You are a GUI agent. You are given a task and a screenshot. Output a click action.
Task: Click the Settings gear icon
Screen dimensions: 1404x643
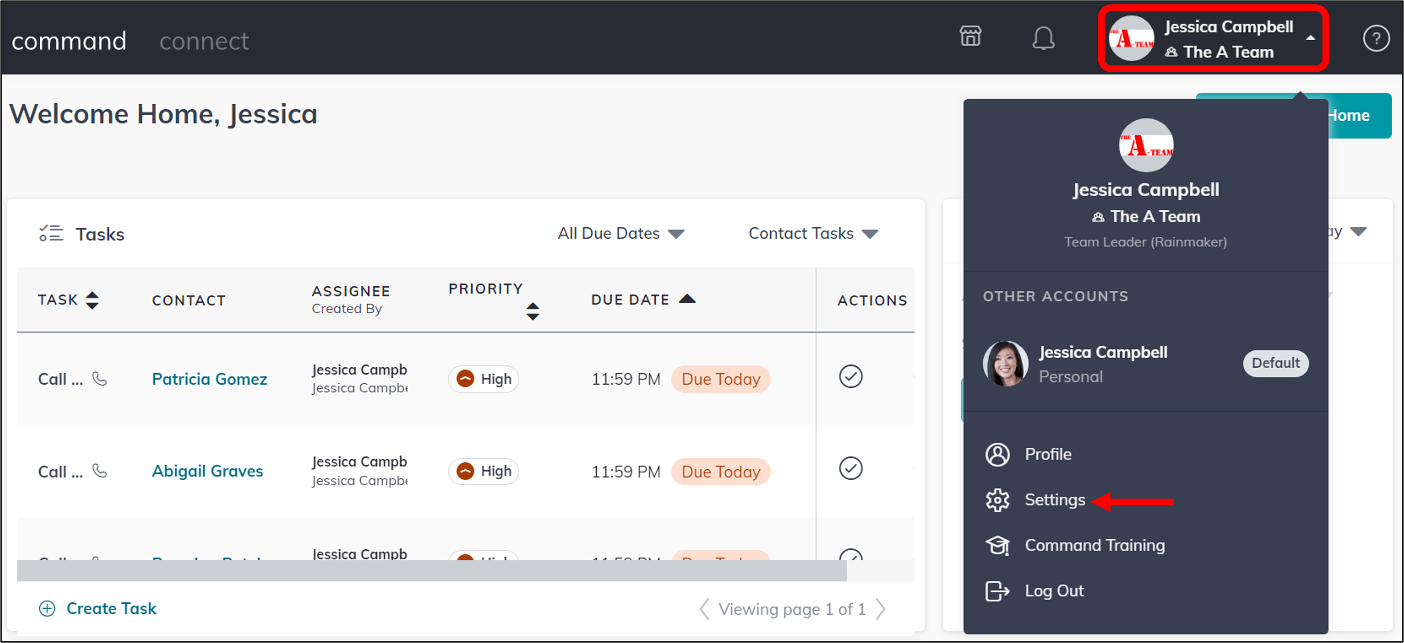[x=997, y=500]
